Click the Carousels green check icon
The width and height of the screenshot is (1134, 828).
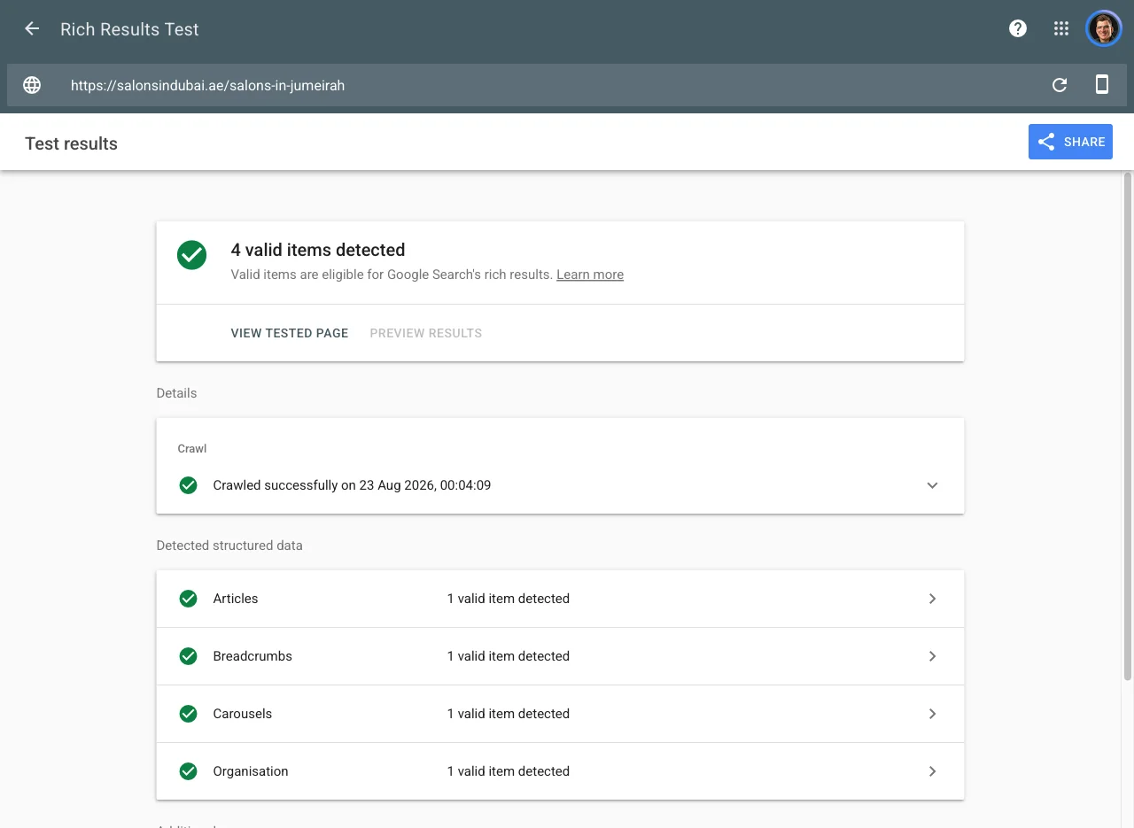coord(188,714)
